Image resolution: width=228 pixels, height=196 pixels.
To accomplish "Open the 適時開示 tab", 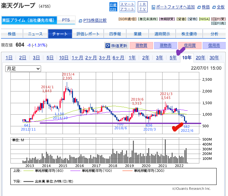I will click(162, 34).
